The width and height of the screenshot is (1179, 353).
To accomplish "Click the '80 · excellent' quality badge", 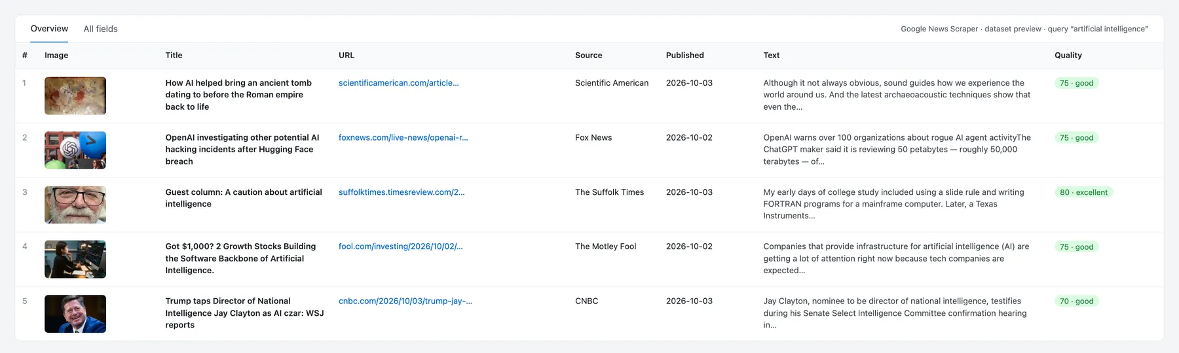I will 1084,192.
